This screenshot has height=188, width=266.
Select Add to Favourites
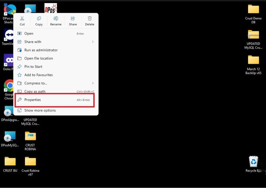[x=56, y=75]
